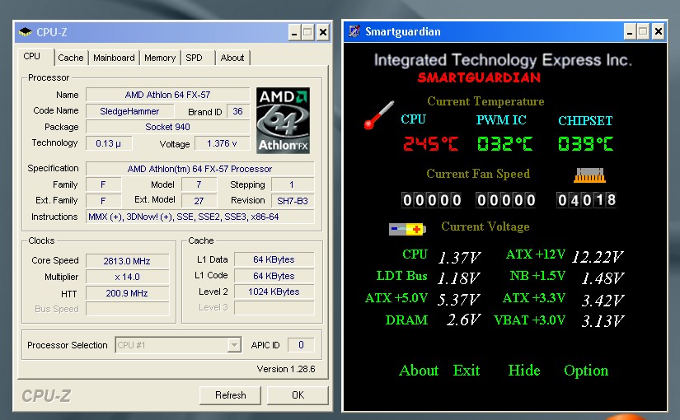Click the DRAM voltage 2.6V
The image size is (680, 420).
pyautogui.click(x=463, y=320)
